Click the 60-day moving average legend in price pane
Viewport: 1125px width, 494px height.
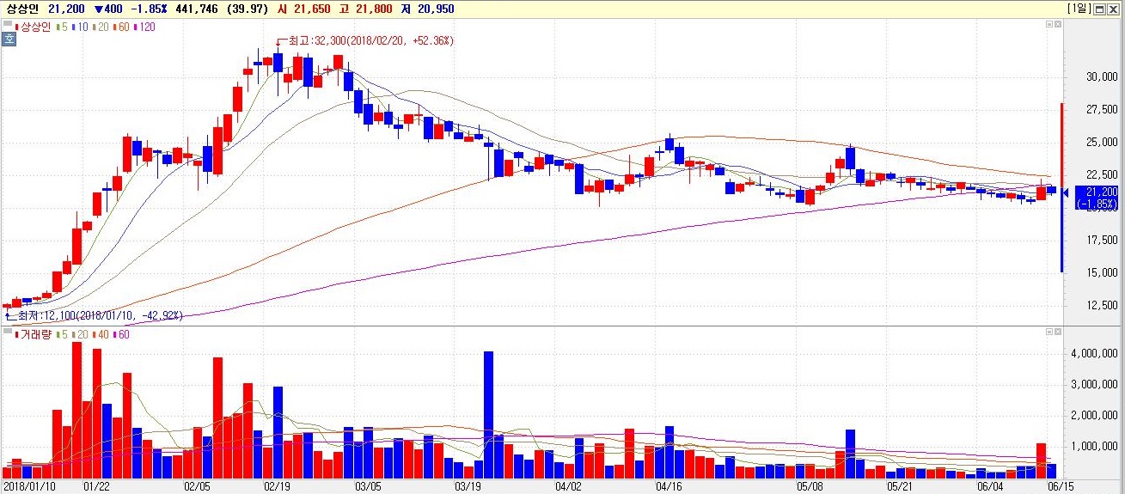tap(119, 27)
